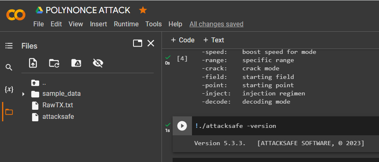
Task: Open the Edit menu
Action: point(56,24)
